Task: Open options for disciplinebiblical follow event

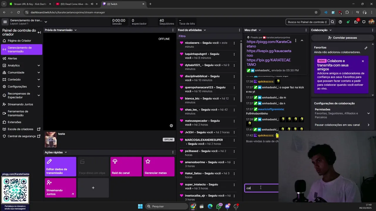Action: [234, 76]
